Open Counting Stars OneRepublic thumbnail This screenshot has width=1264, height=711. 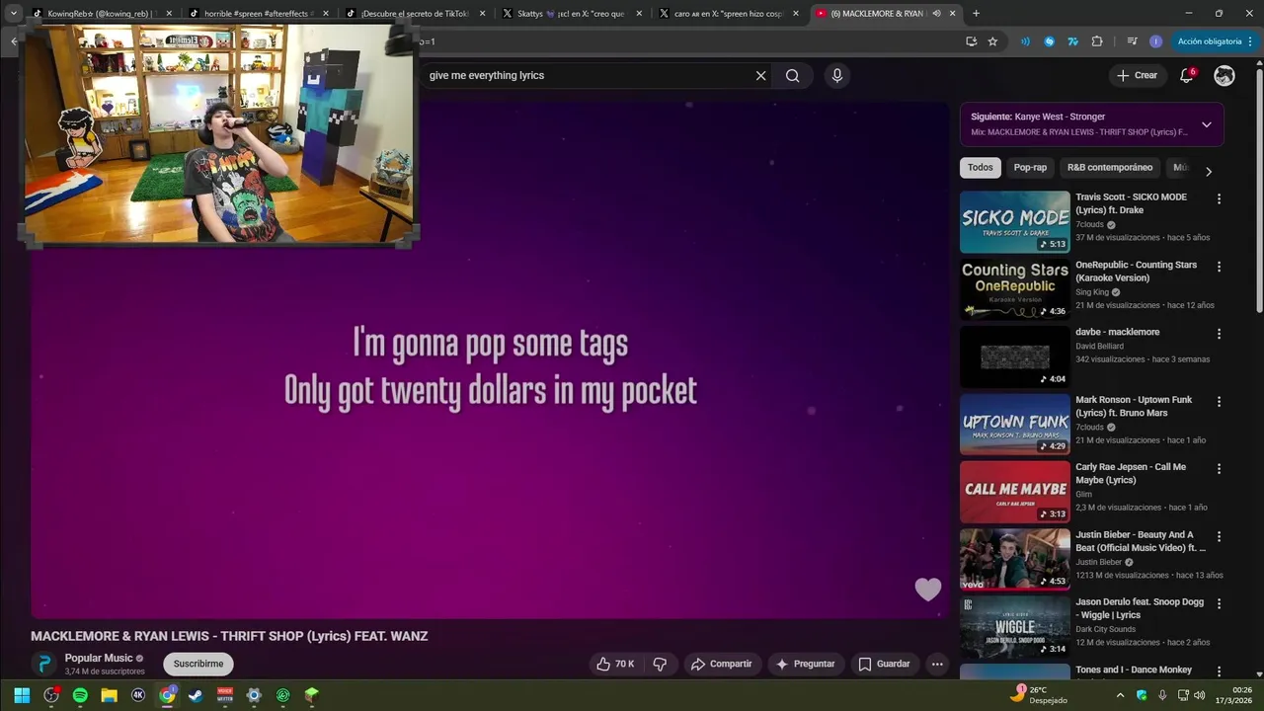coord(1014,289)
